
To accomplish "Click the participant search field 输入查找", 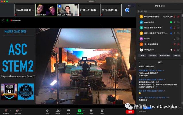I will pyautogui.click(x=159, y=11).
